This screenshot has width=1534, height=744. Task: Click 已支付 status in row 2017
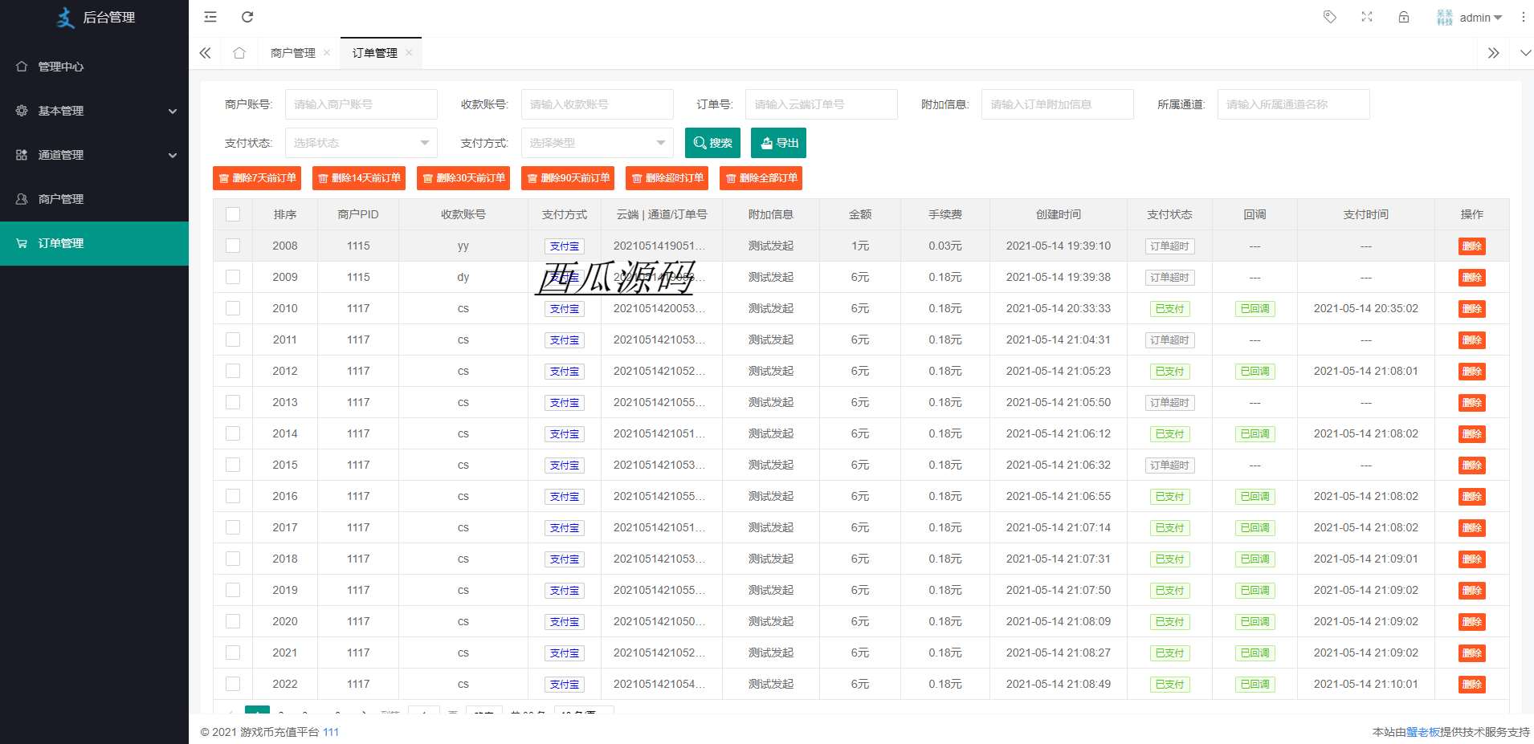(1169, 528)
